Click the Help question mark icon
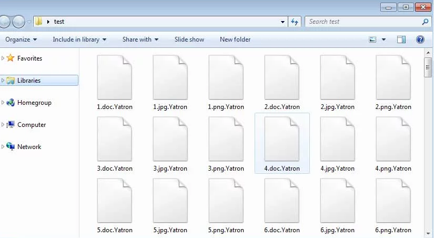 (420, 39)
